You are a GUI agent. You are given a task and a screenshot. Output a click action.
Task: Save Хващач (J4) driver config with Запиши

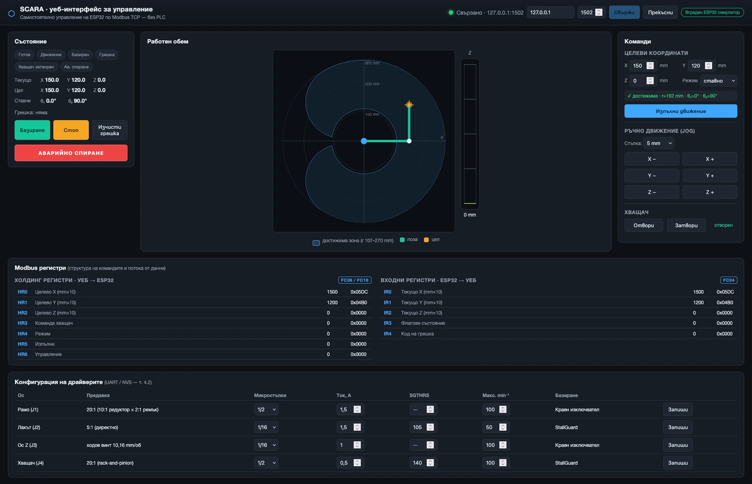678,463
